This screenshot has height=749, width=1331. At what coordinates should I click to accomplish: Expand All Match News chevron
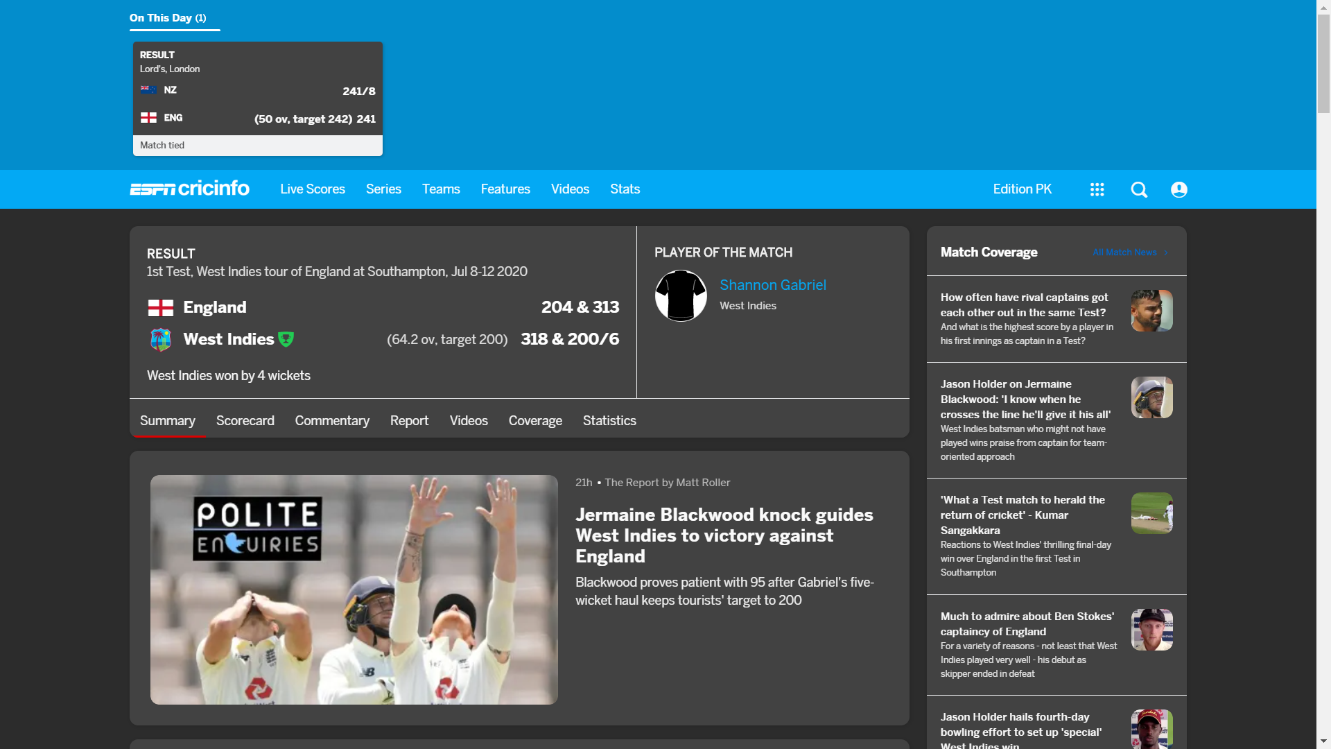click(1166, 252)
